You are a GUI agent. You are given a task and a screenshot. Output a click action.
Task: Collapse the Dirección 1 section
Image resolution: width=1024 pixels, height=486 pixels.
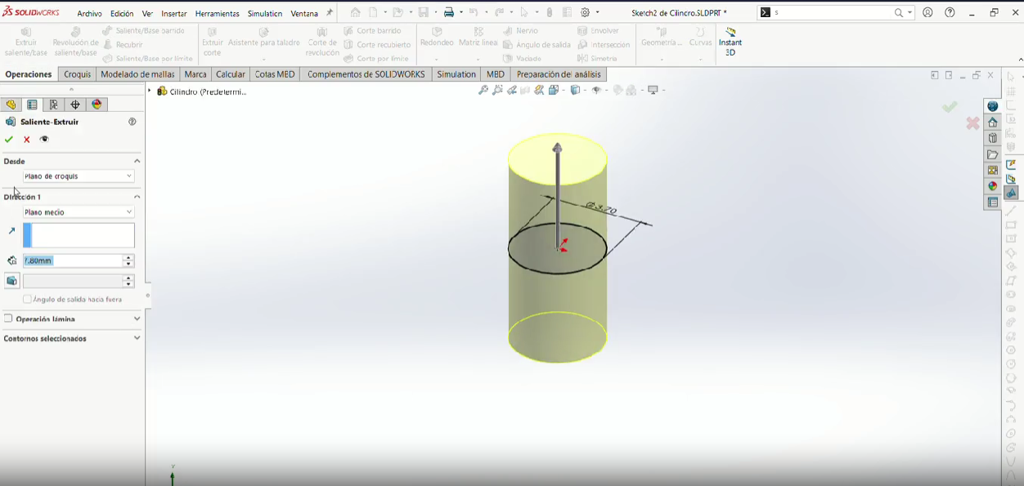point(137,197)
